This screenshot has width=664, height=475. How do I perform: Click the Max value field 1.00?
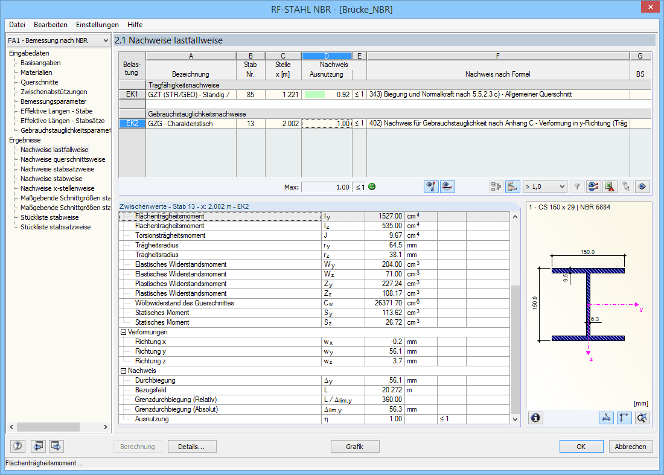326,187
